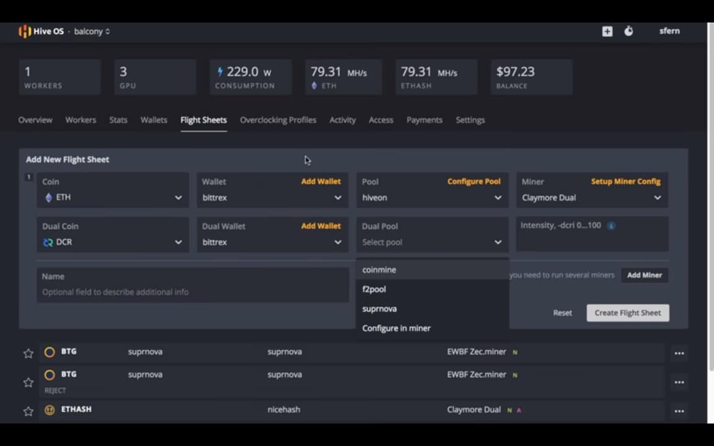The height and width of the screenshot is (446, 714).
Task: Click the N badge beside Claymore Dual row
Action: coord(509,410)
